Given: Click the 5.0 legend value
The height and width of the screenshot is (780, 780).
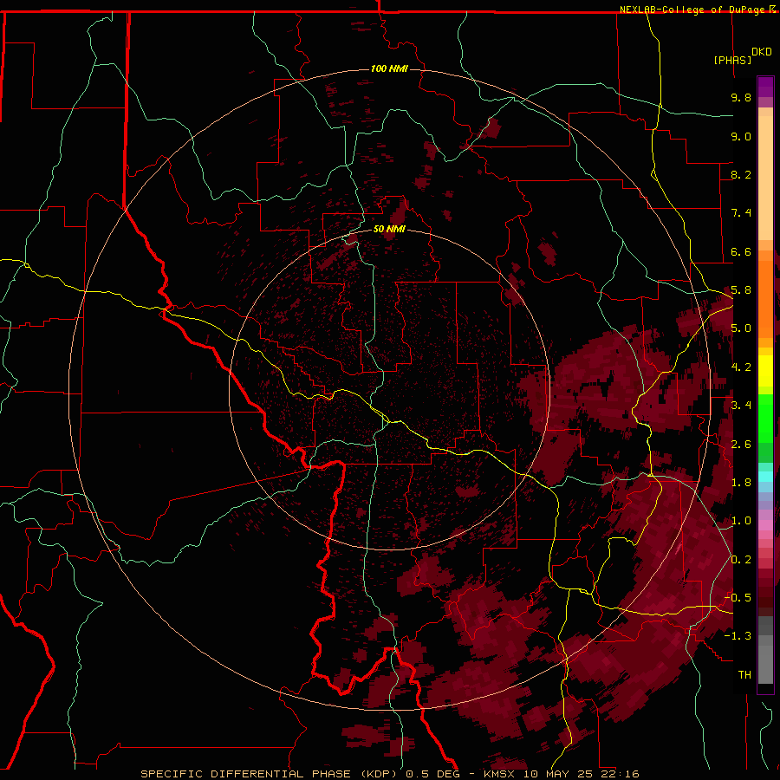Looking at the screenshot, I should pyautogui.click(x=741, y=328).
